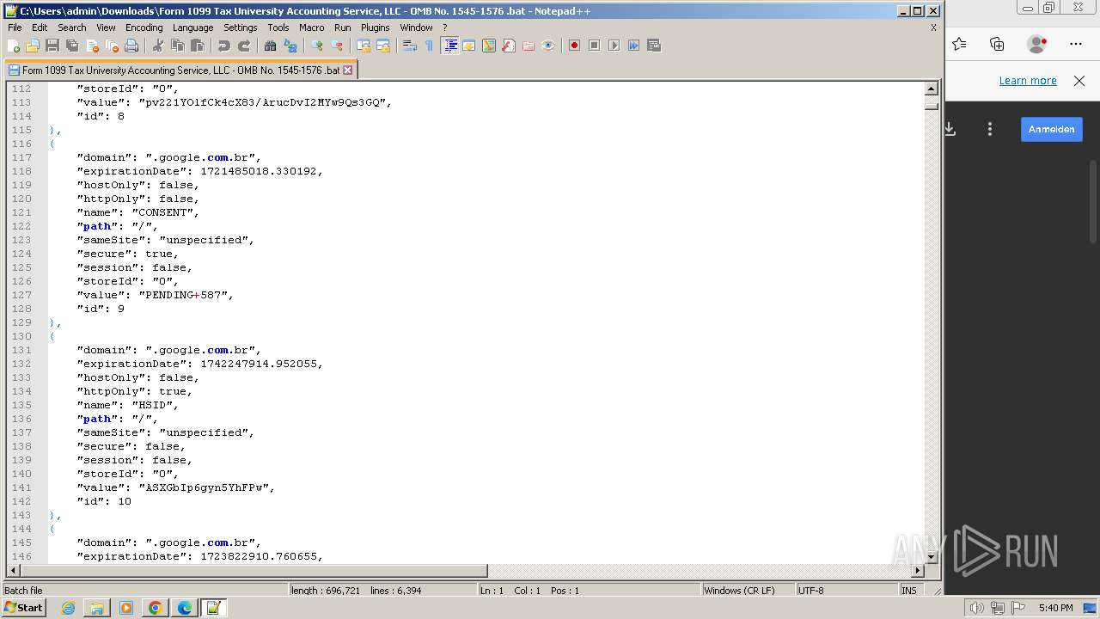Click the horizontal scrollbar right arrow in the editor
Image resolution: width=1100 pixels, height=619 pixels.
(x=918, y=571)
